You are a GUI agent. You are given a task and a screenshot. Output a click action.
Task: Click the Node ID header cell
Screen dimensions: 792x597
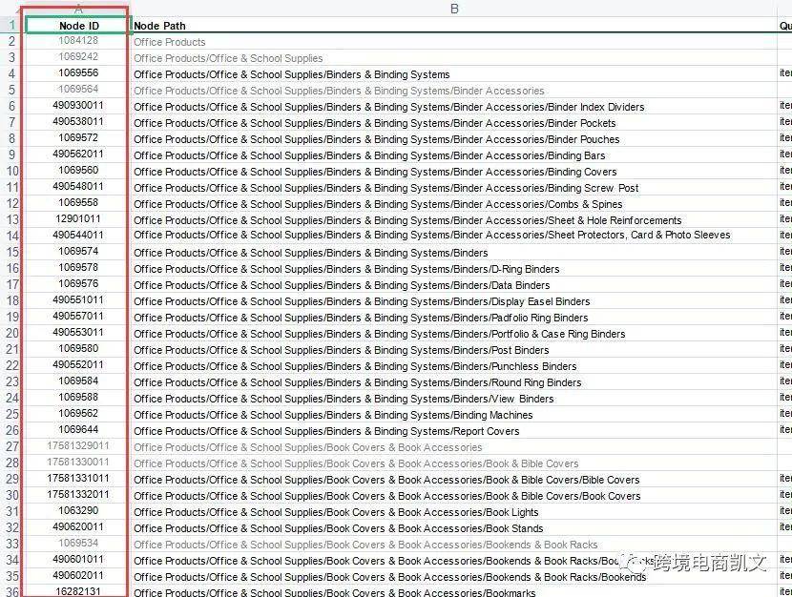click(x=77, y=26)
